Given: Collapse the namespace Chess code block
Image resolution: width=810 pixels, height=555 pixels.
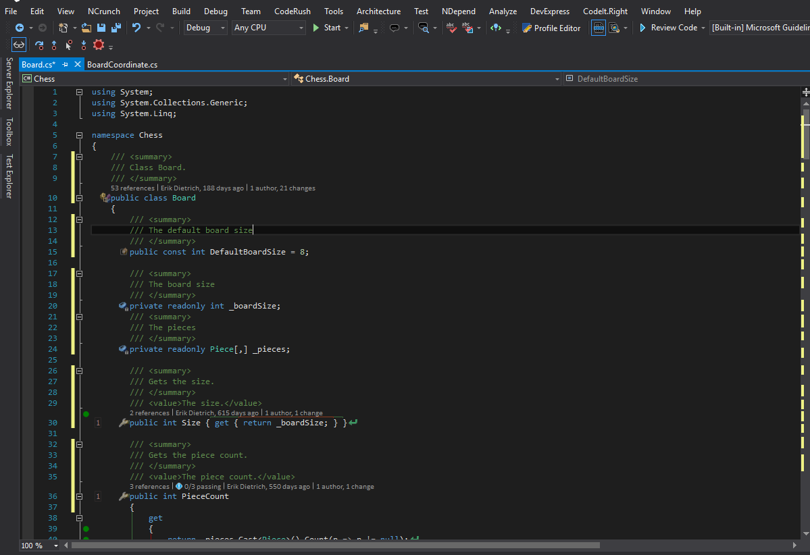Looking at the screenshot, I should 79,135.
